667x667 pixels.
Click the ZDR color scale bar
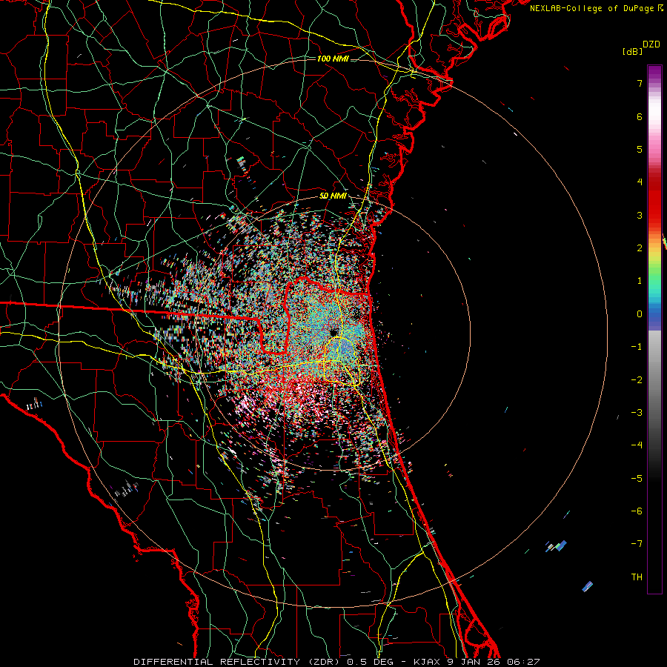654,329
